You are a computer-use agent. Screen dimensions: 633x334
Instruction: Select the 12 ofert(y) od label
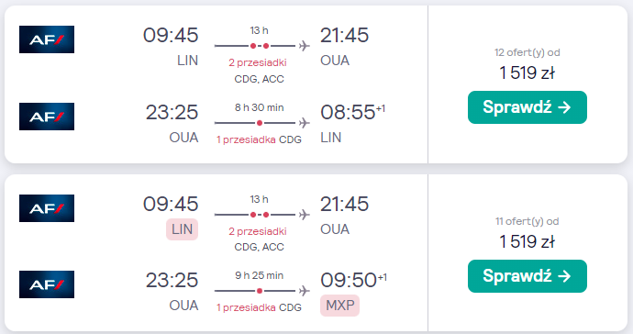[x=527, y=52]
